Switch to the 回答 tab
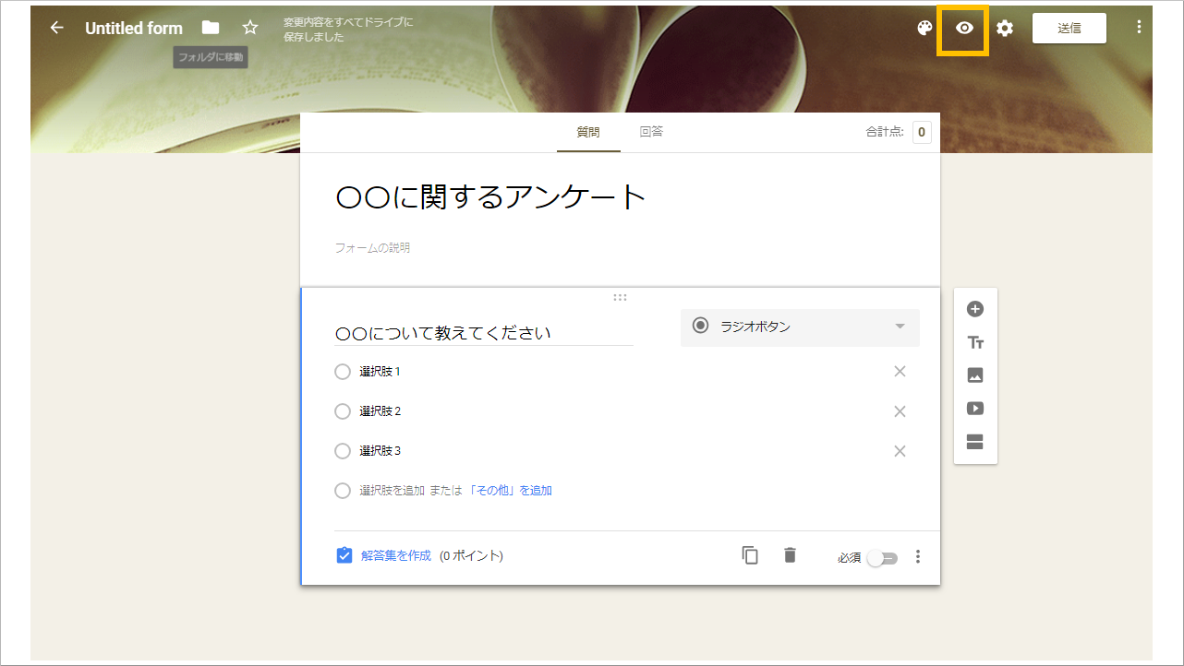 651,131
